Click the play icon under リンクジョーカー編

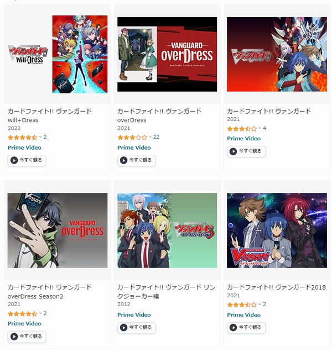point(123,328)
